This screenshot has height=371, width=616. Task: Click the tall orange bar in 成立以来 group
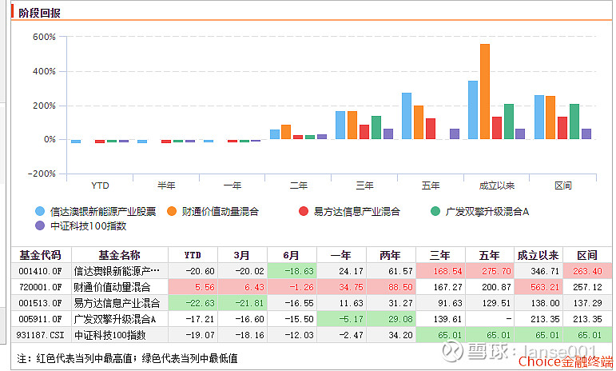(x=485, y=92)
